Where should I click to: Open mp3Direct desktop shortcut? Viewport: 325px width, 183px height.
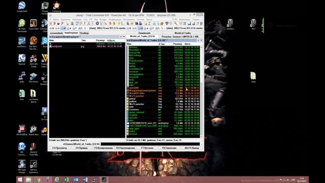coord(22,42)
